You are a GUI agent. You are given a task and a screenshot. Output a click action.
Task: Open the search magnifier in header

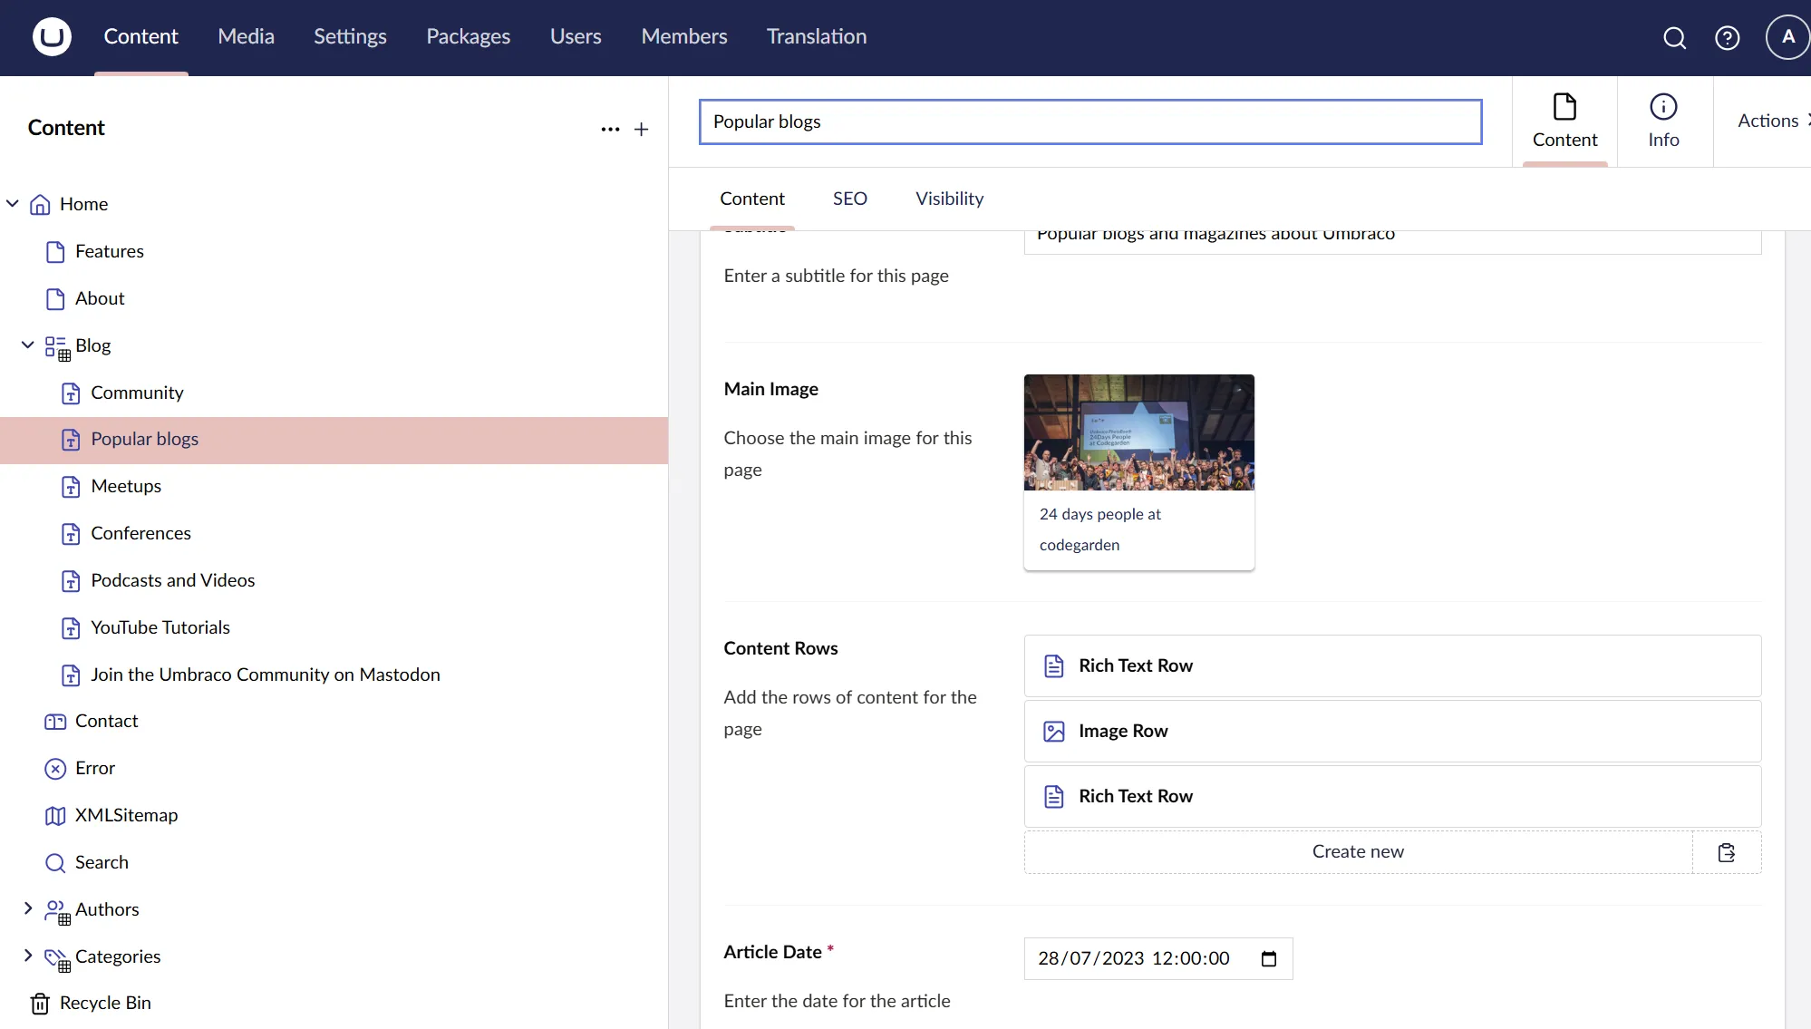(x=1674, y=38)
